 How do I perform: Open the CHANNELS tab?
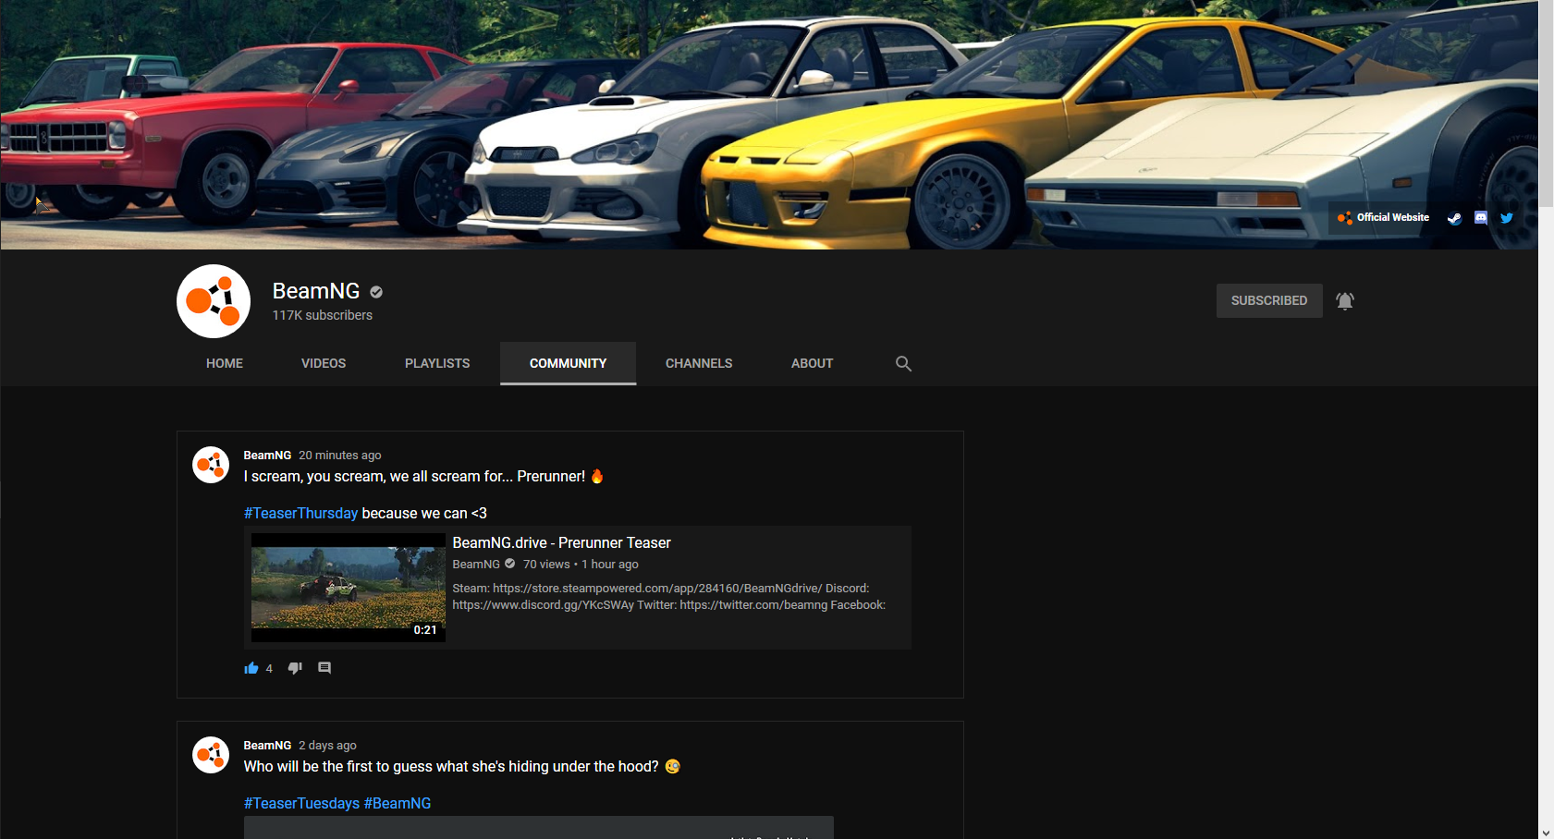(x=699, y=363)
